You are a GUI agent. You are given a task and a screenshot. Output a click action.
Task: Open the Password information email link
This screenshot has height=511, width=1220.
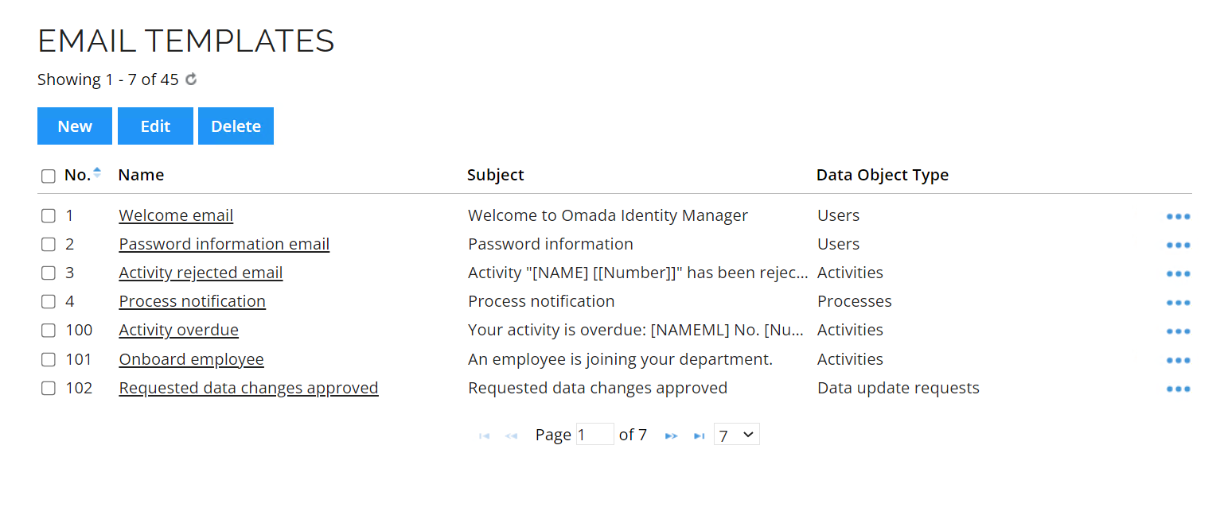coord(224,244)
